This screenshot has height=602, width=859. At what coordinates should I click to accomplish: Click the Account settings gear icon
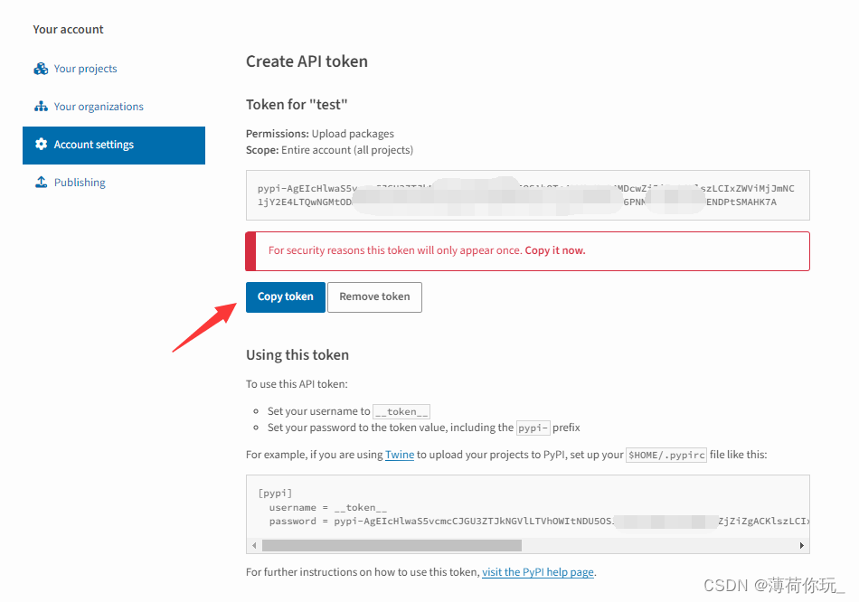tap(41, 145)
